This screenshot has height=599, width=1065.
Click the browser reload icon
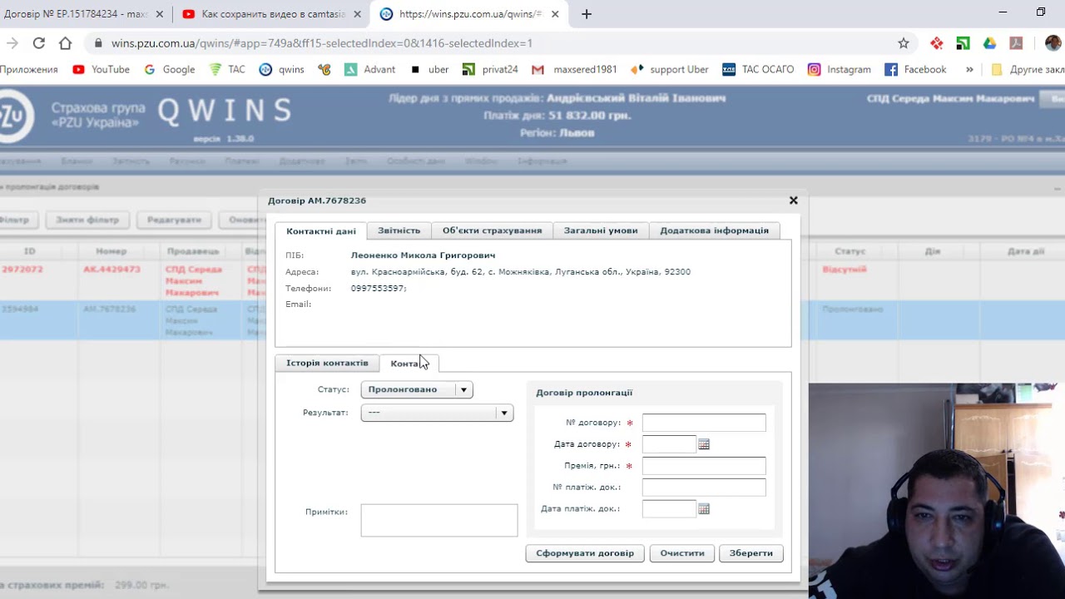(x=39, y=43)
